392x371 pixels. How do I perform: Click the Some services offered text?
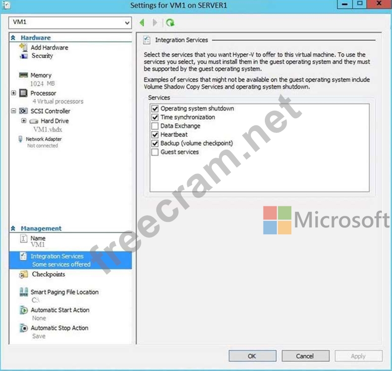(61, 264)
